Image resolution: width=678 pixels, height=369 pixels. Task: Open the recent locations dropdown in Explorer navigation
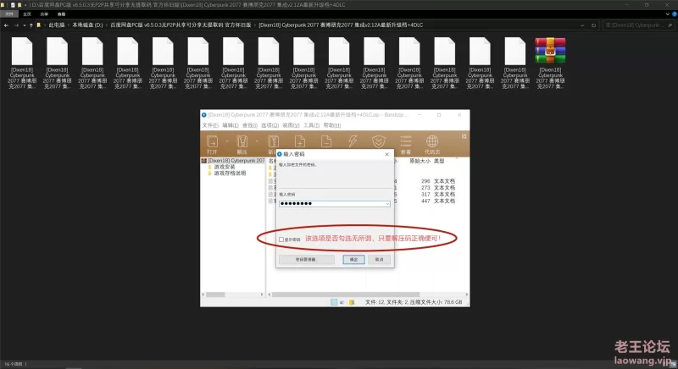click(x=25, y=25)
